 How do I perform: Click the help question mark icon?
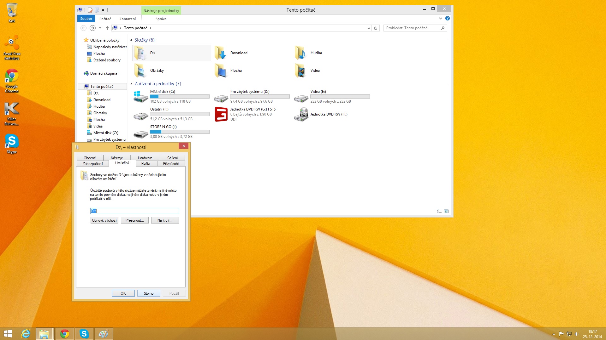pyautogui.click(x=447, y=19)
